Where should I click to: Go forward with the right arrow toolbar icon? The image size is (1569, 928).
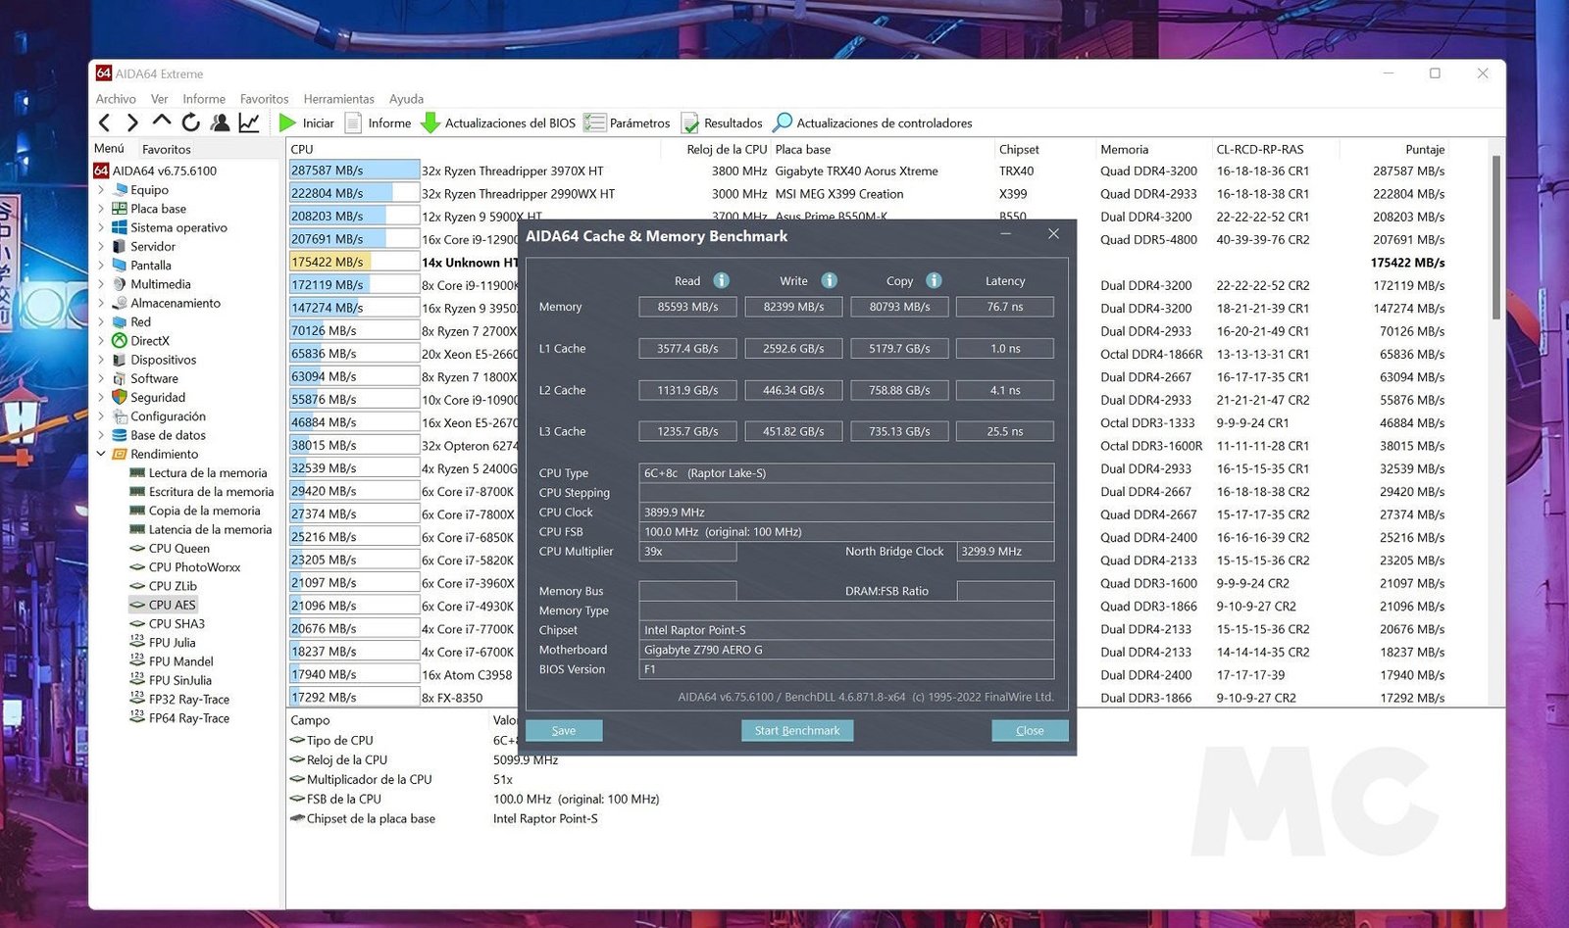point(132,122)
